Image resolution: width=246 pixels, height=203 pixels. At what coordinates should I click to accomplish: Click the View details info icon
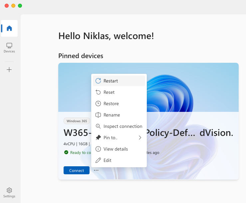tap(98, 149)
